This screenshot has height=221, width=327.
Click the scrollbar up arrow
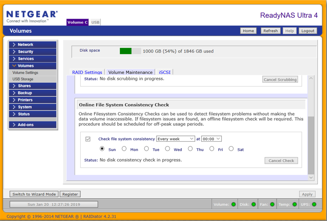click(311, 78)
